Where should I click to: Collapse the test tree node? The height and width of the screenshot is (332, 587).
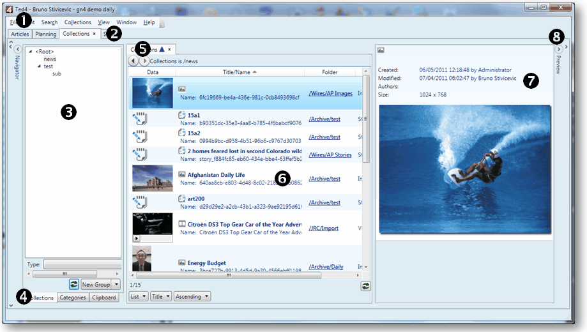pos(39,66)
